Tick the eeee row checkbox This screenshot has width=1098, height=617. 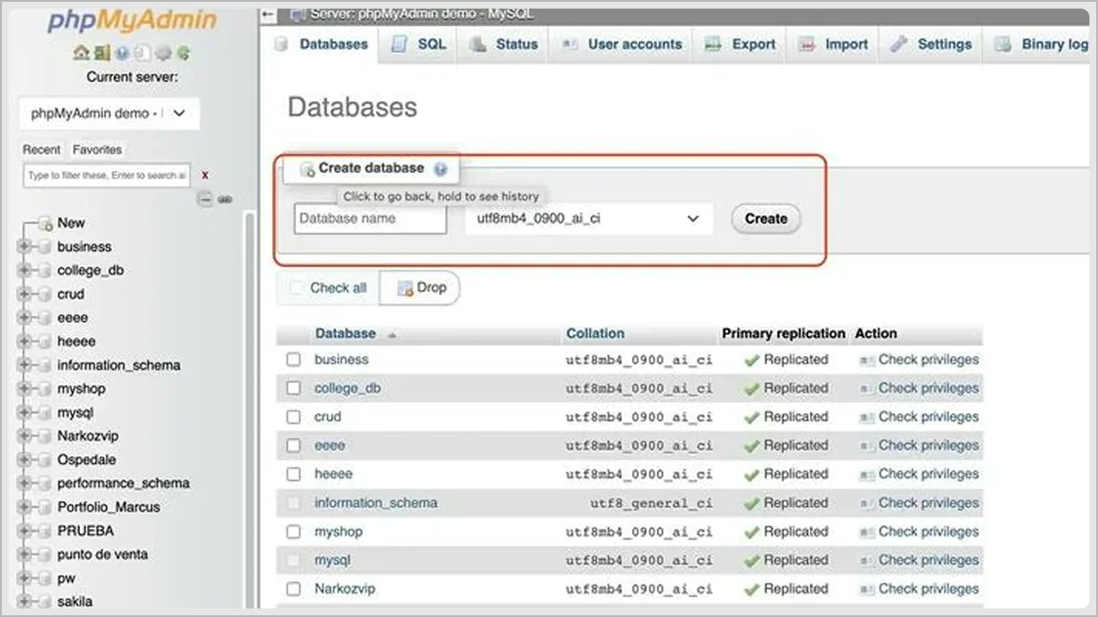pyautogui.click(x=293, y=446)
